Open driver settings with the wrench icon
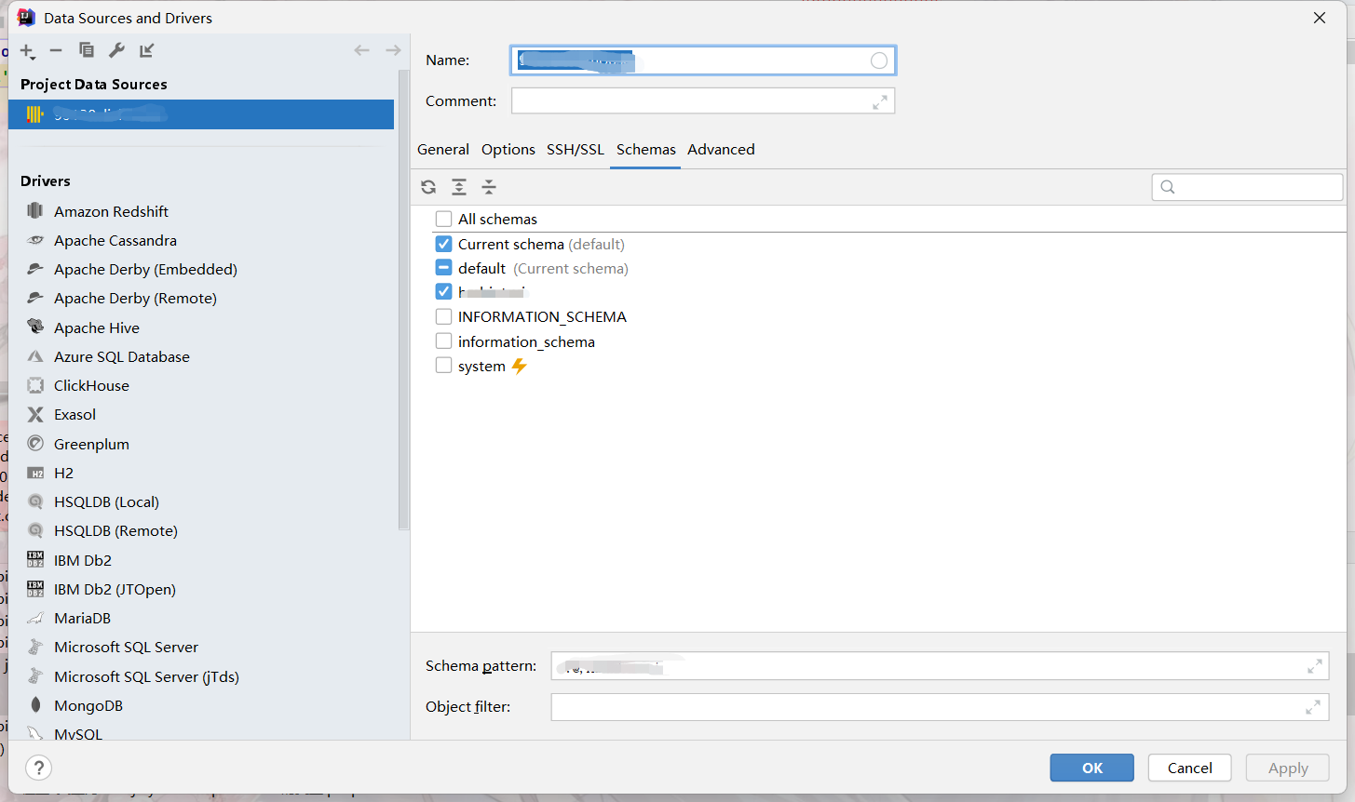The height and width of the screenshot is (802, 1355). [x=116, y=51]
